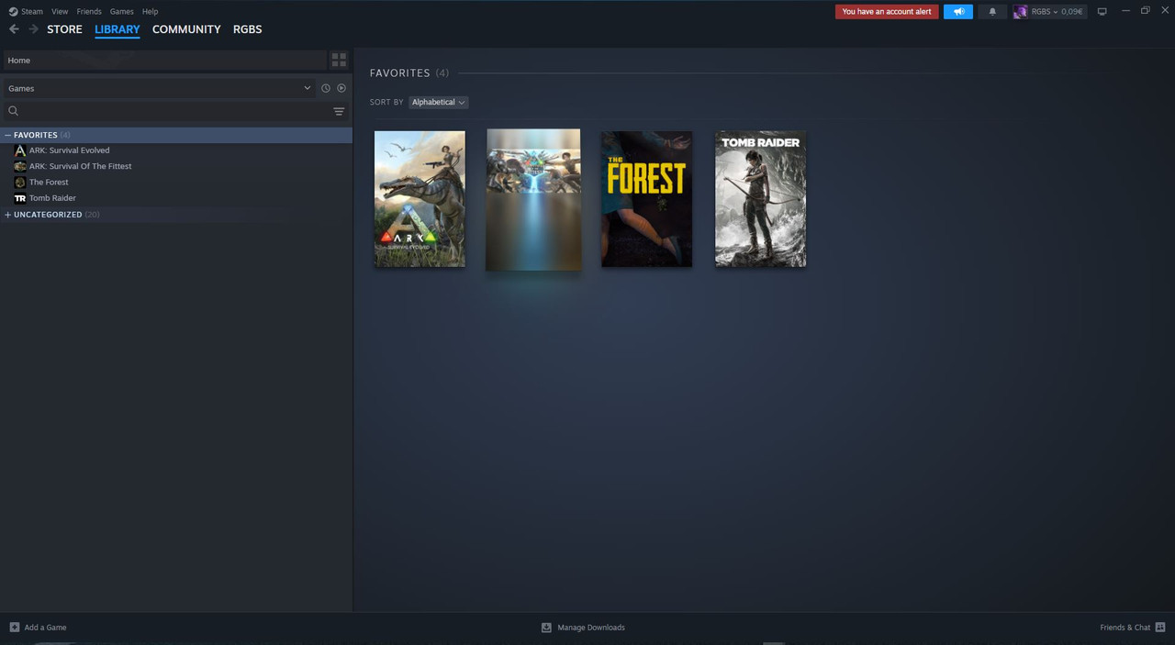Click in the library search field
The image size is (1175, 645).
tap(174, 111)
